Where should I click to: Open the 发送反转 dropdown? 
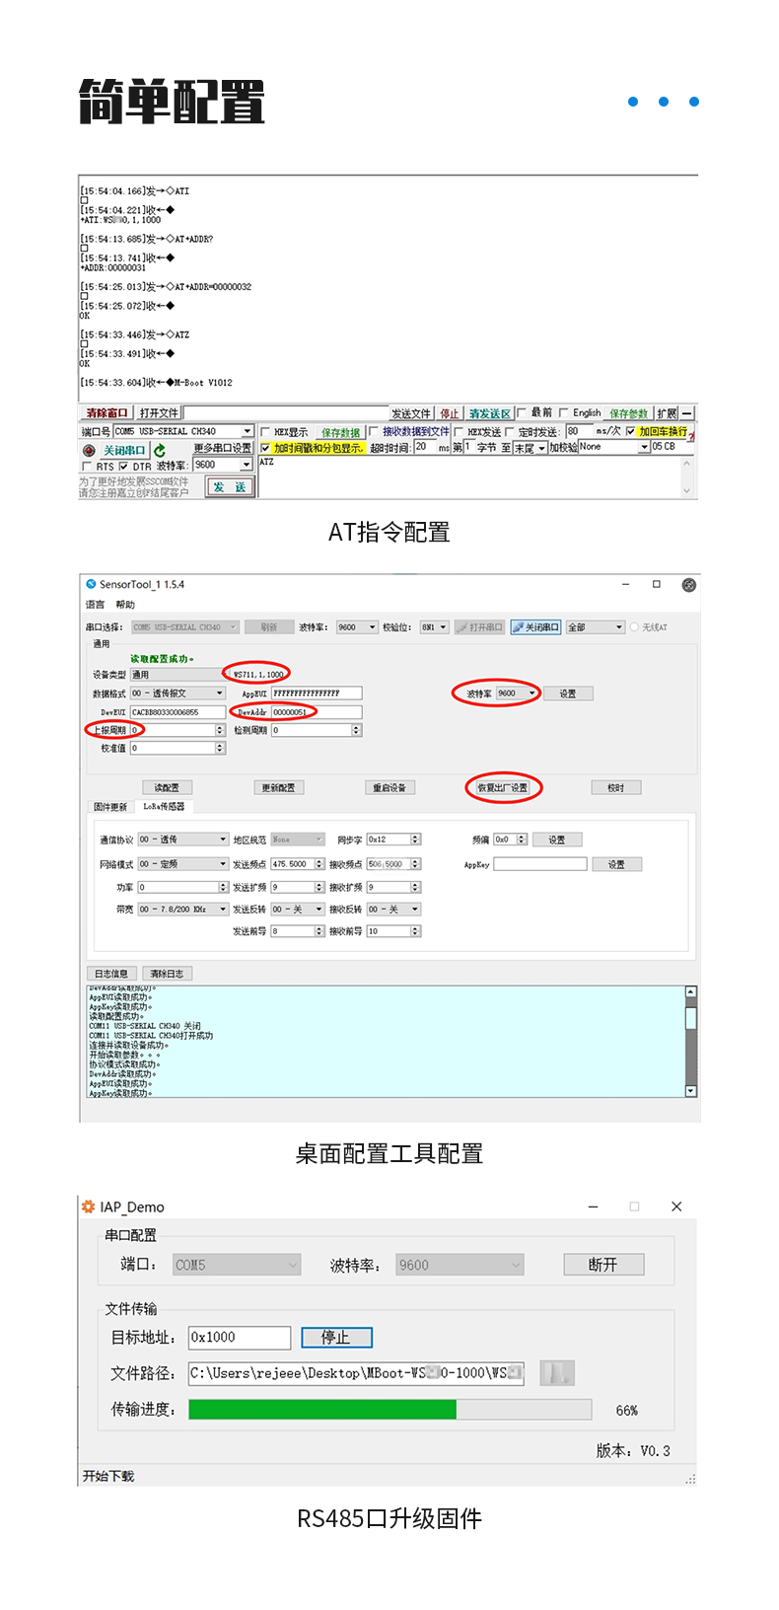[298, 910]
